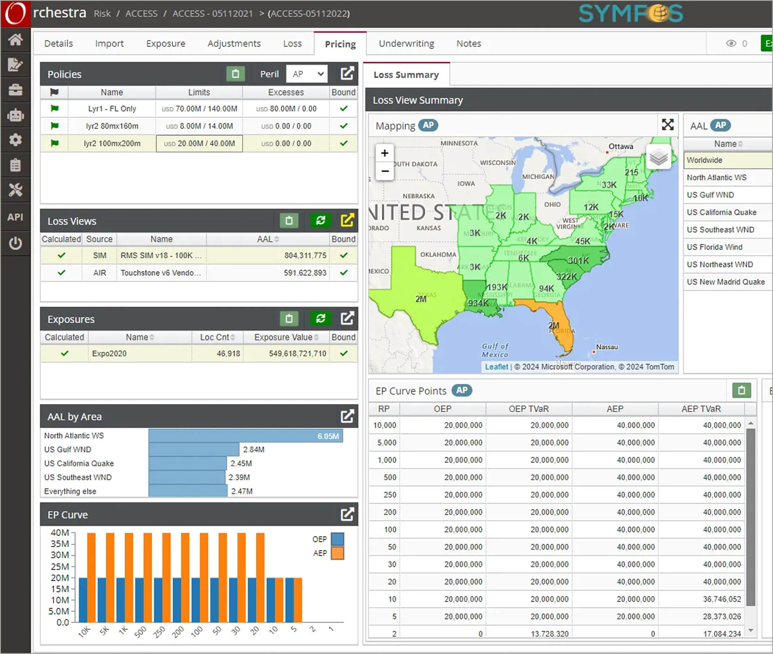The width and height of the screenshot is (773, 654).
Task: Open the map layers control
Action: pyautogui.click(x=658, y=158)
